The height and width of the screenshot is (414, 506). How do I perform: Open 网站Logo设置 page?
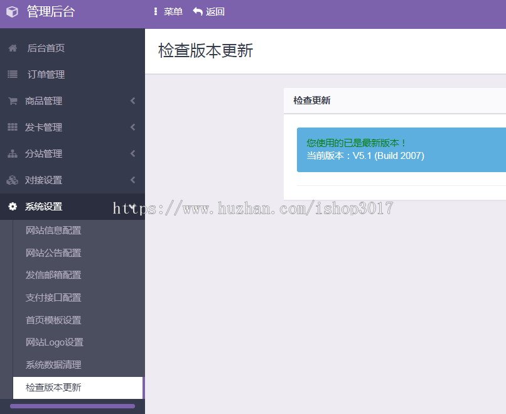[x=53, y=342]
